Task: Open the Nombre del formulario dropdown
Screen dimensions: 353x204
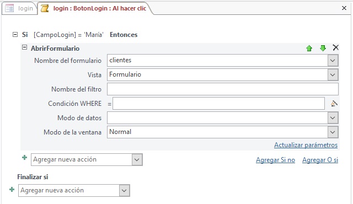Action: pyautogui.click(x=333, y=61)
